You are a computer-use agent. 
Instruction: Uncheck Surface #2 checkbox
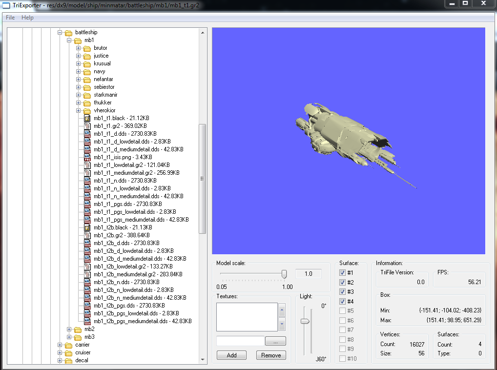click(342, 282)
